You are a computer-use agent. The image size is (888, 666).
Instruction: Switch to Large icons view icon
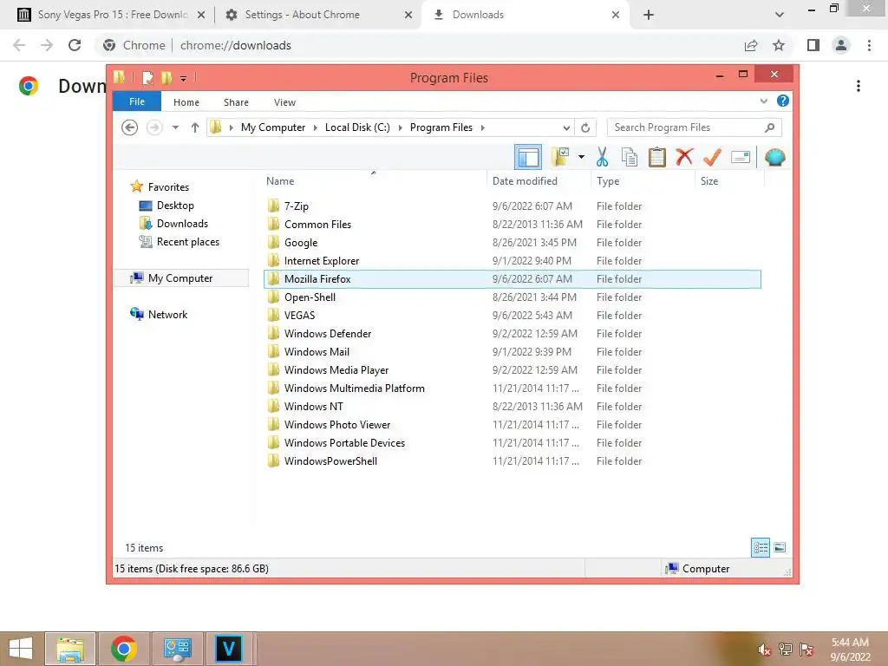780,548
